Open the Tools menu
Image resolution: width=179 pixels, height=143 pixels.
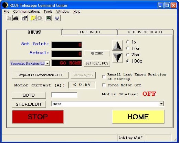point(48,12)
